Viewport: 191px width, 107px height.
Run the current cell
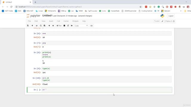tap(59, 26)
